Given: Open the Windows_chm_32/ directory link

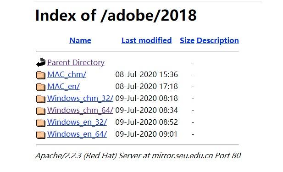Looking at the screenshot, I should point(80,98).
